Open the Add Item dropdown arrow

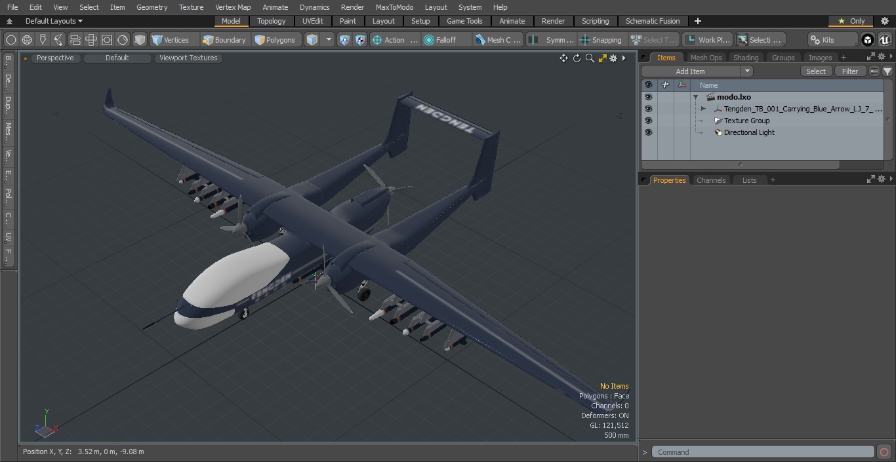(746, 71)
